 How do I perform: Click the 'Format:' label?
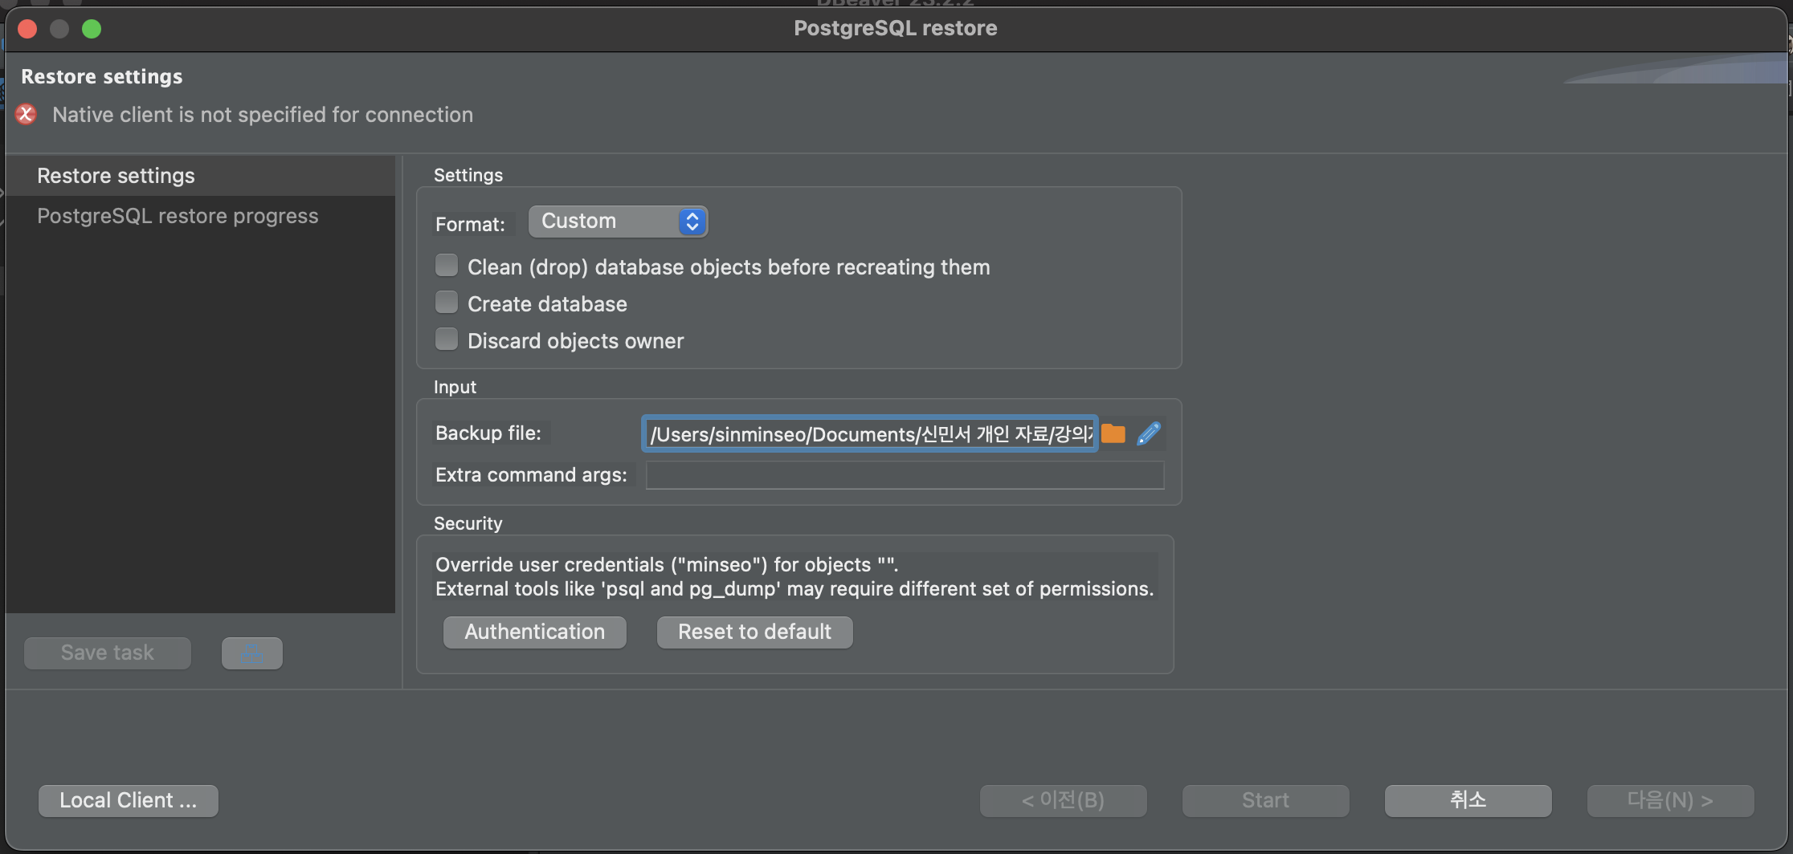(x=470, y=224)
